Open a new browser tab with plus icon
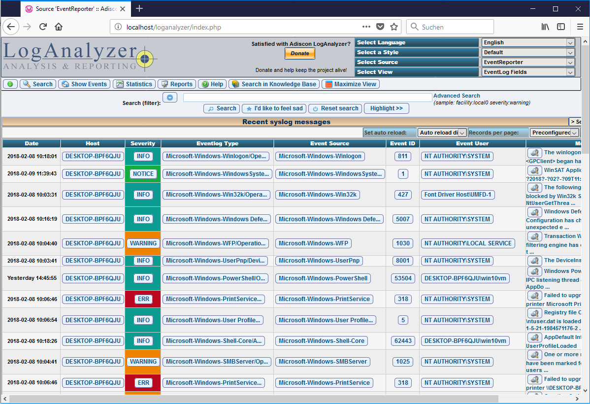 point(139,8)
